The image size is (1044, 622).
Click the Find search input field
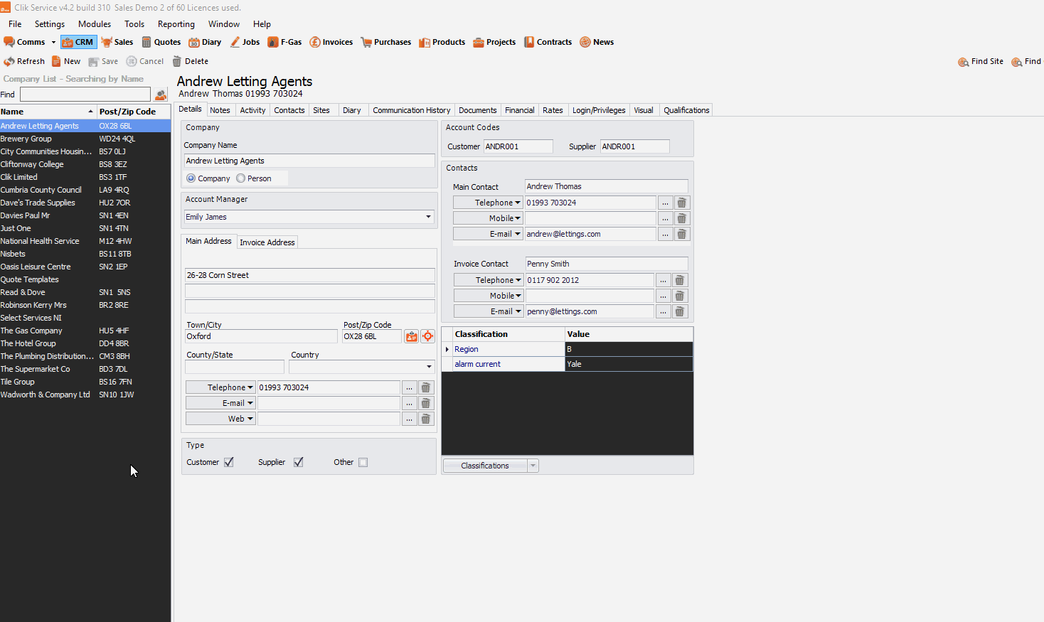[85, 95]
